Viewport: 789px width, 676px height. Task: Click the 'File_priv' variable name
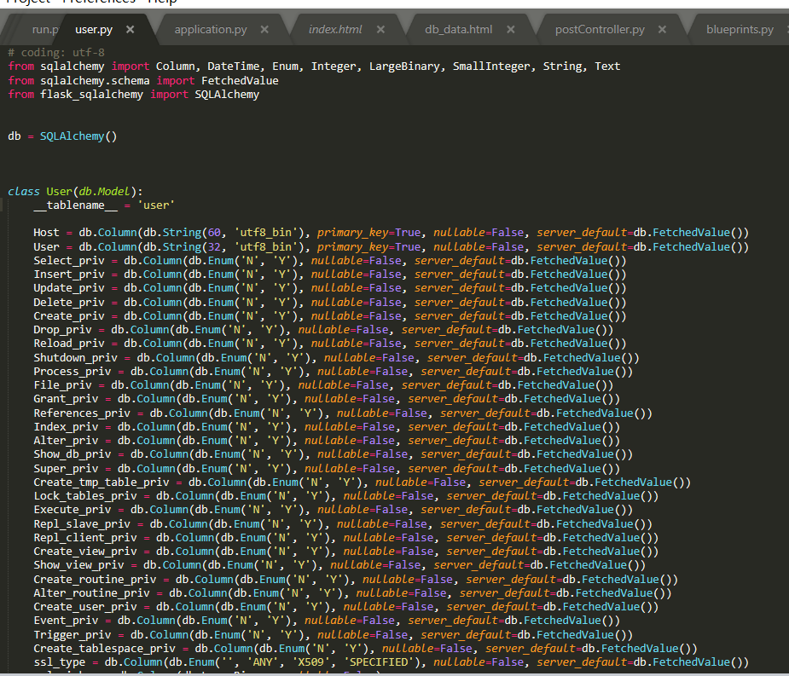point(62,385)
